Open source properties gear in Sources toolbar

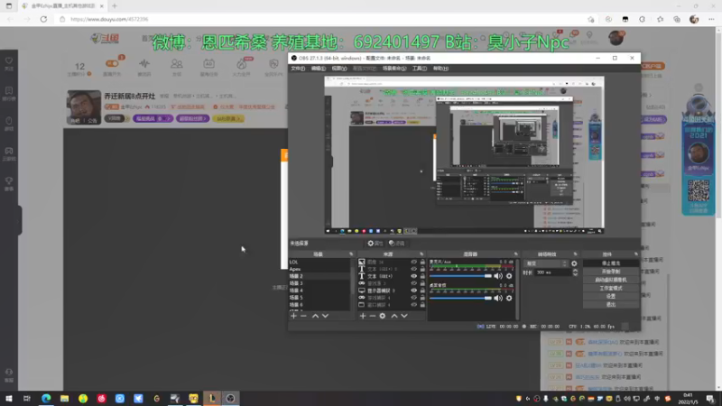[x=382, y=316]
